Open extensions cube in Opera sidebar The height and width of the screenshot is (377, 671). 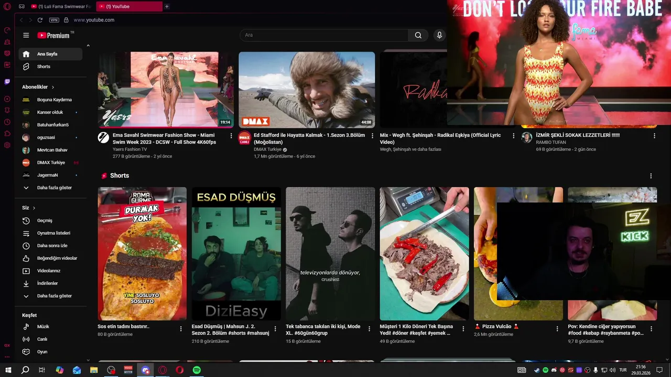point(7,134)
